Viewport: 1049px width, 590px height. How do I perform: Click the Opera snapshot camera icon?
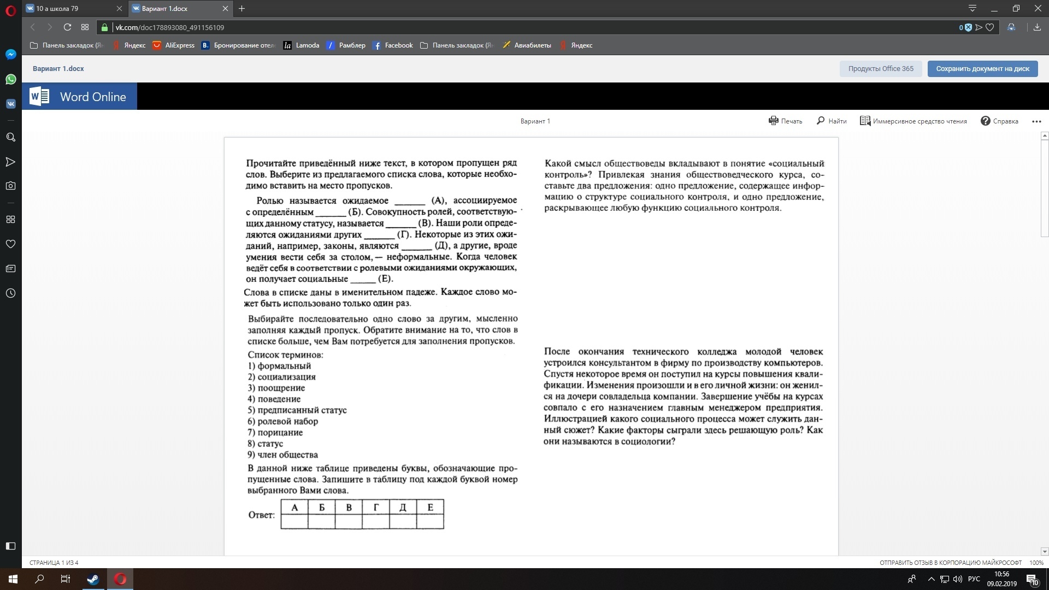point(10,186)
